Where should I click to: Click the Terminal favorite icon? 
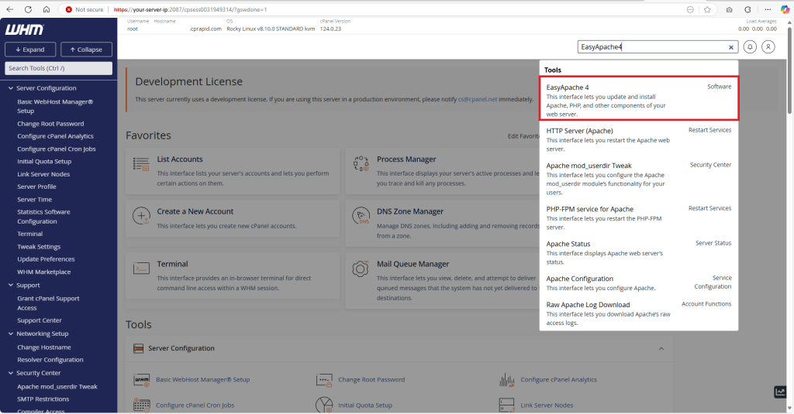(141, 269)
